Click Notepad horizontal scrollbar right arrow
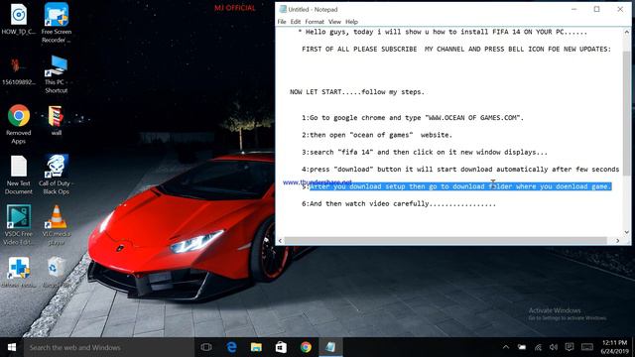This screenshot has height=357, width=635. coord(617,240)
